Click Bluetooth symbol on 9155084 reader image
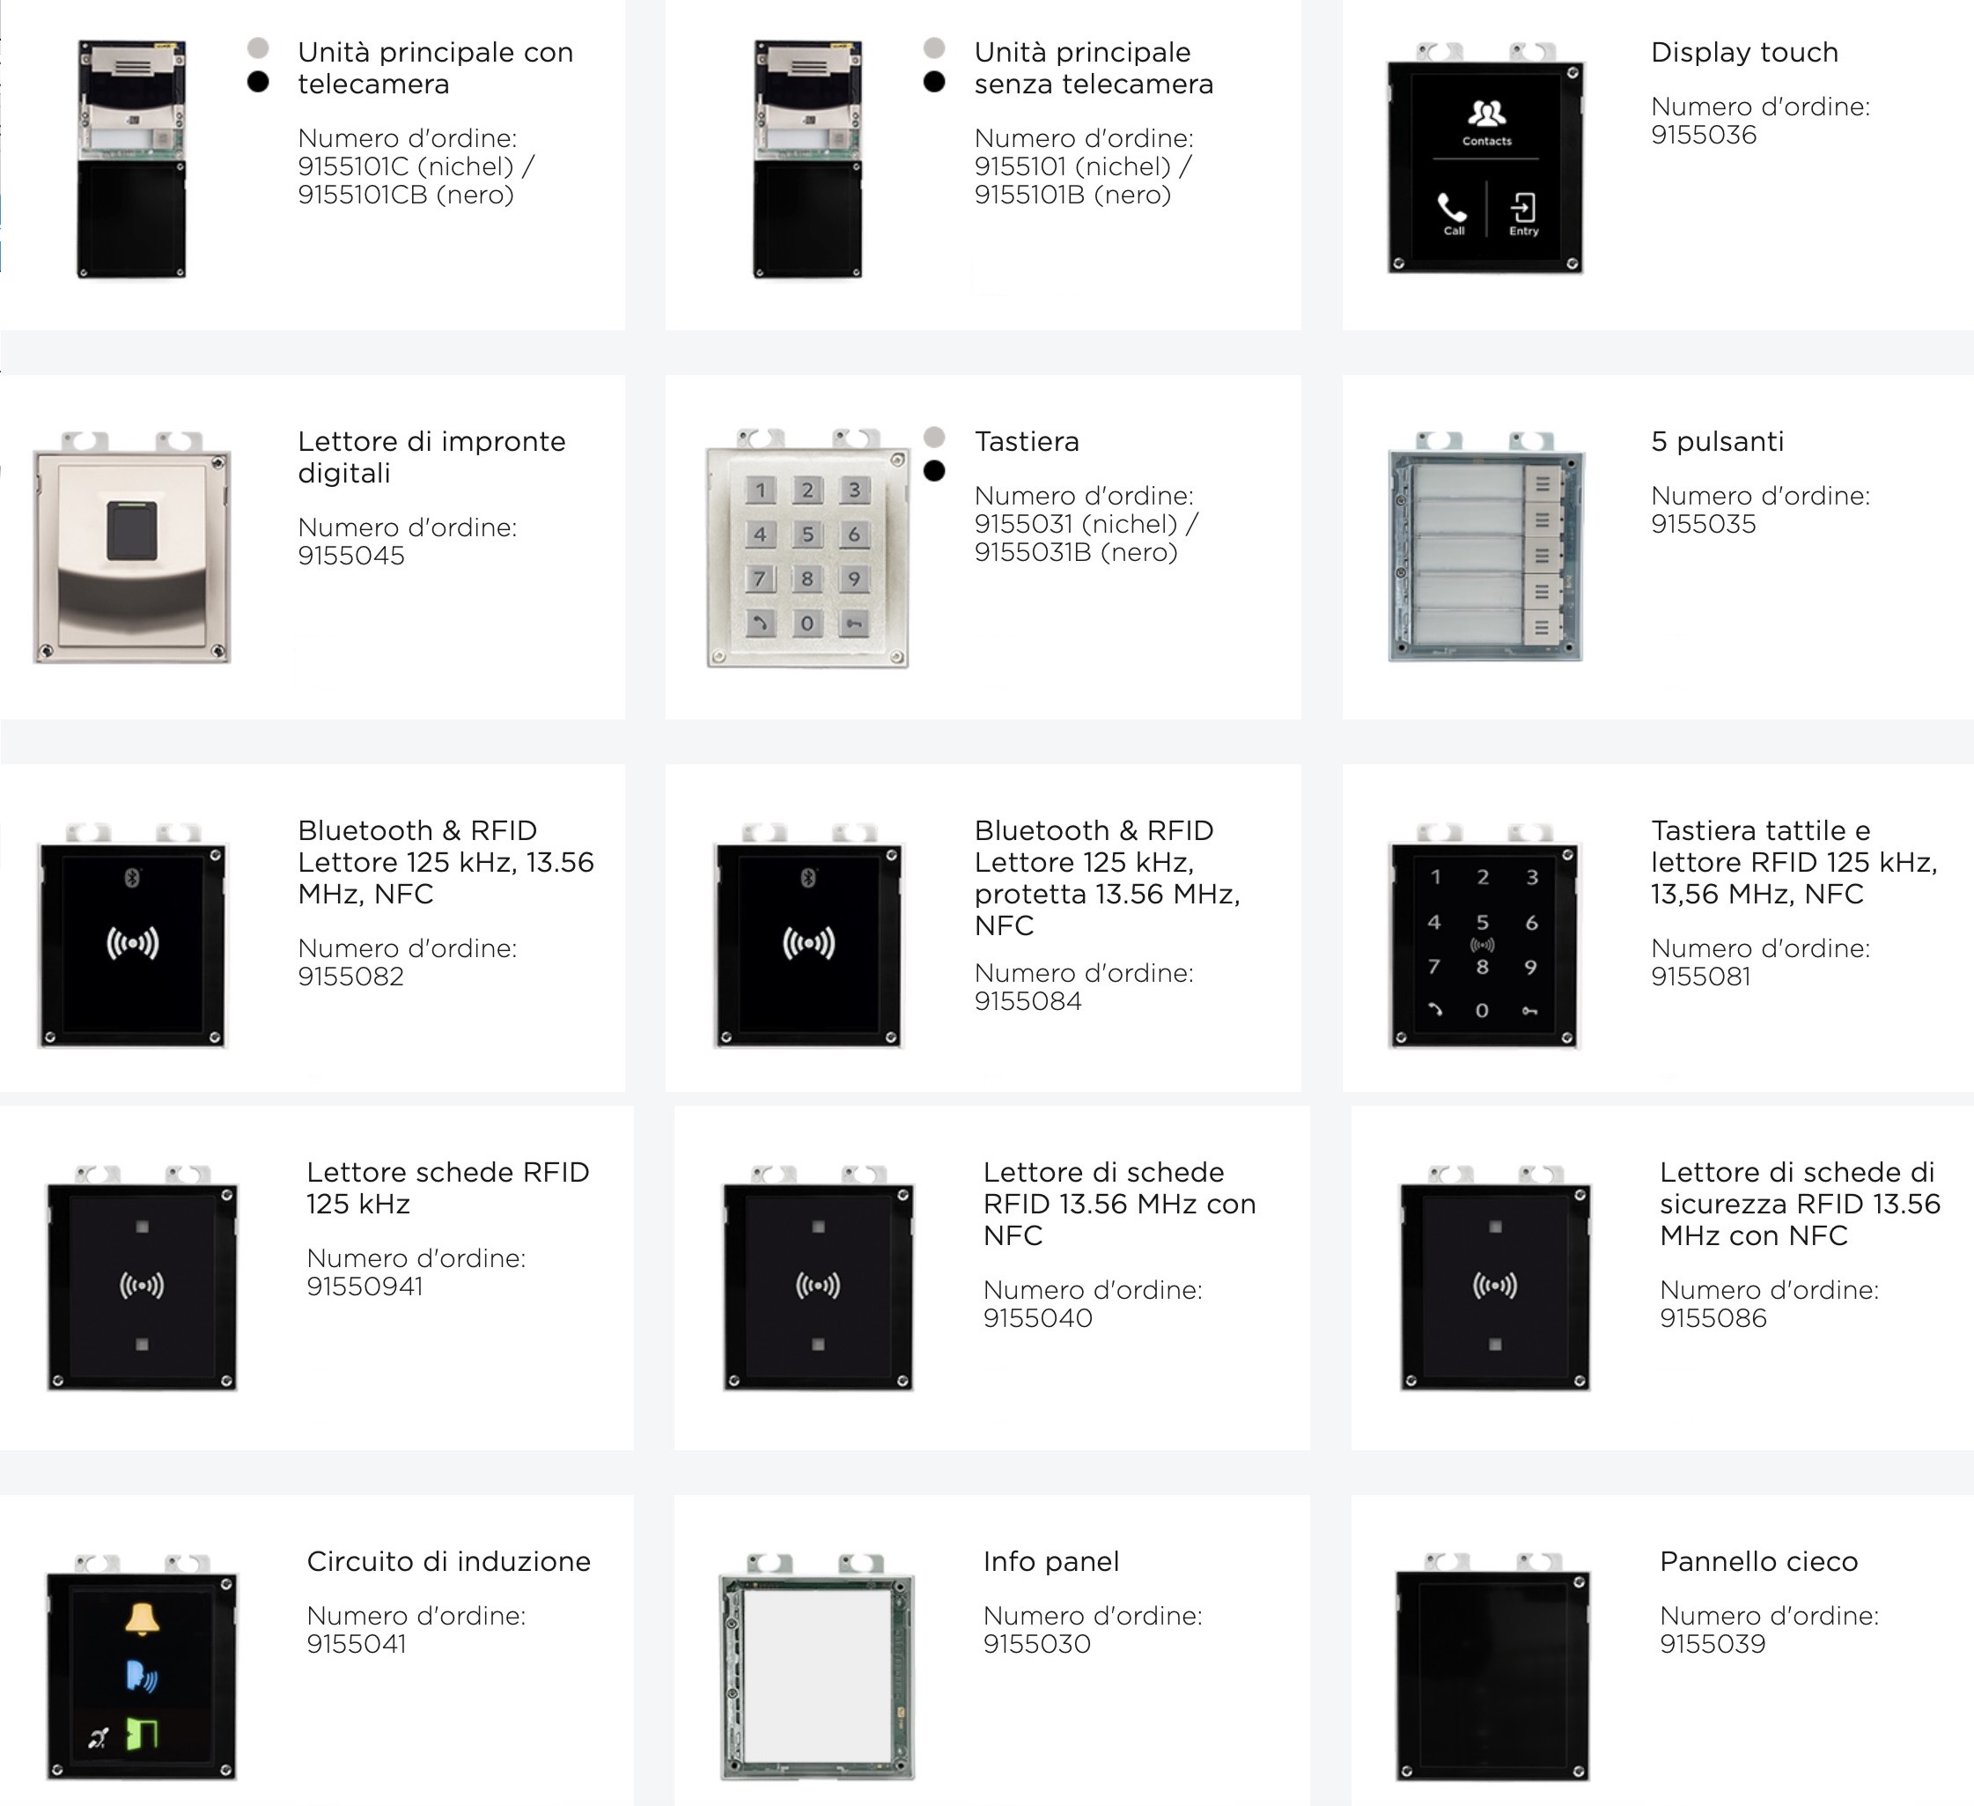 click(x=807, y=878)
